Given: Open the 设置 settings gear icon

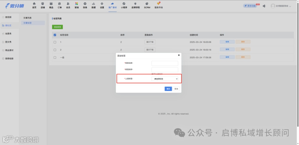Looking at the screenshot, I should pos(102,4).
